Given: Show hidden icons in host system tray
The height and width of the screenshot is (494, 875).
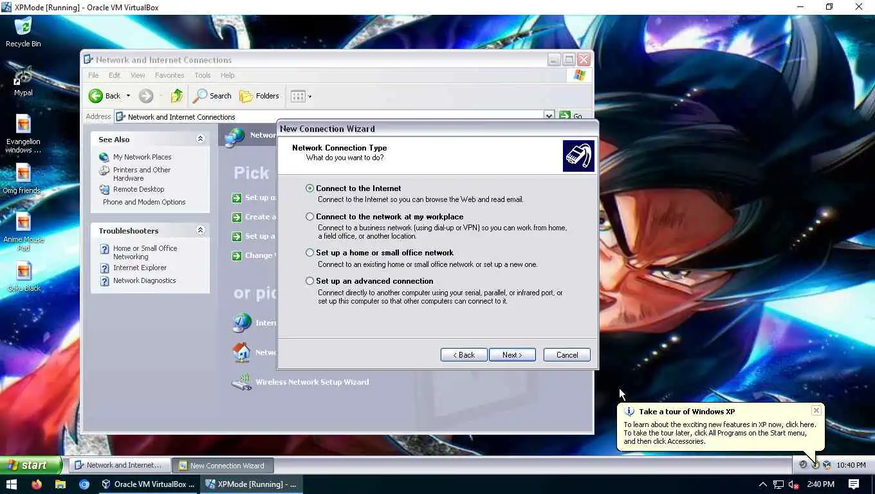Looking at the screenshot, I should (x=763, y=484).
